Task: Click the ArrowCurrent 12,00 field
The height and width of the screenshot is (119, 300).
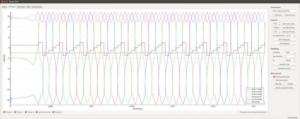Action: [x=289, y=36]
